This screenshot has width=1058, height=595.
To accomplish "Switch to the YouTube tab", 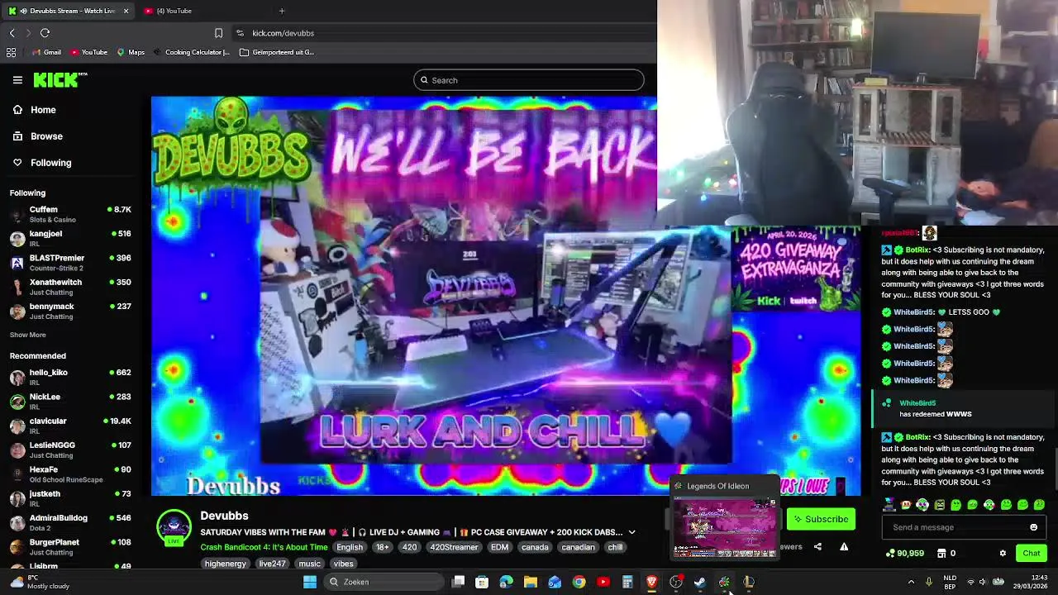I will [174, 11].
